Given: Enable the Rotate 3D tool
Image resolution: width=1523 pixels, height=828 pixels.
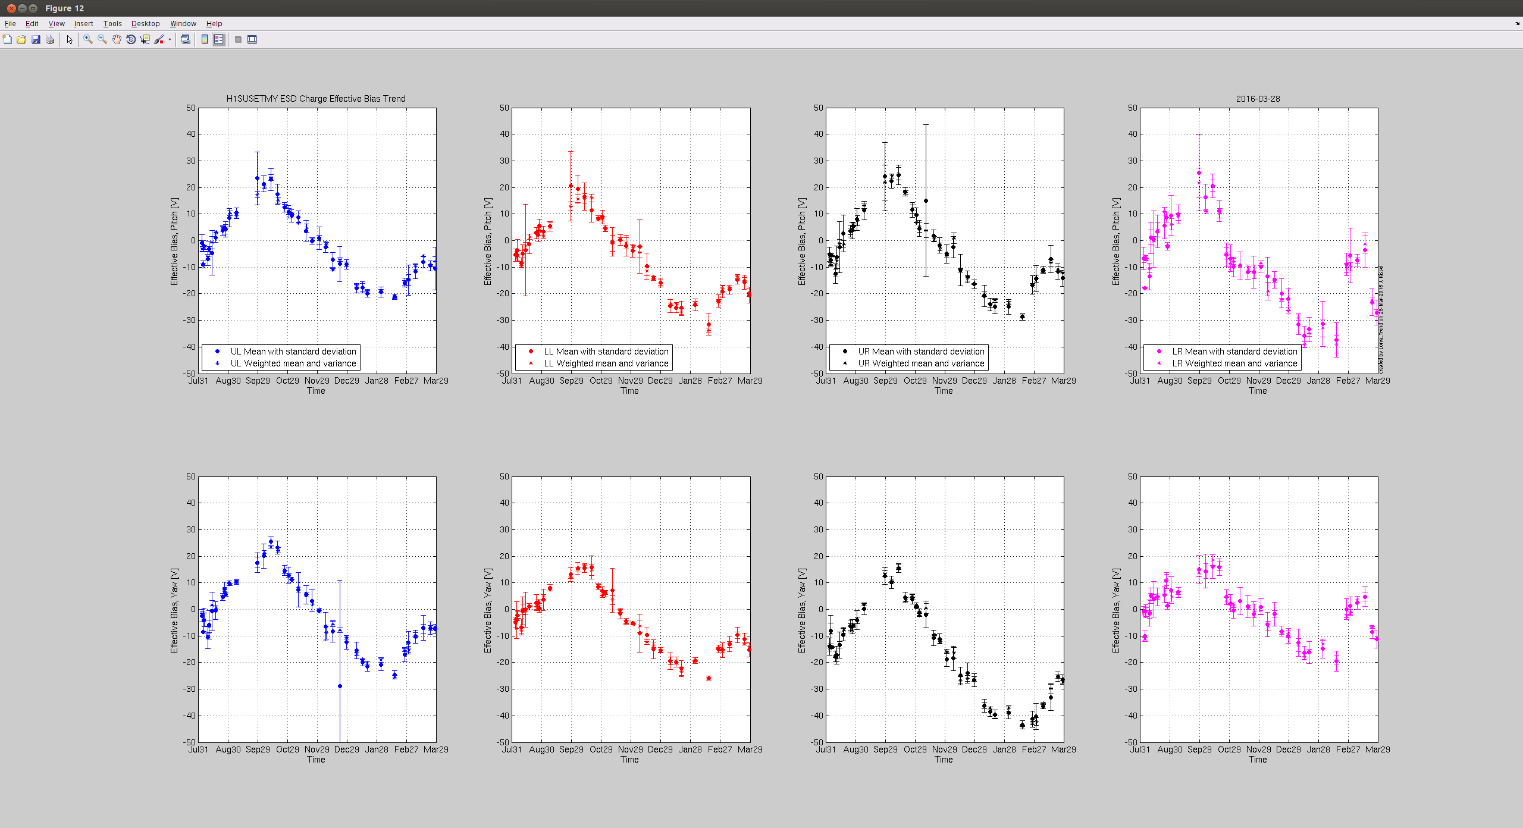Looking at the screenshot, I should 131,39.
